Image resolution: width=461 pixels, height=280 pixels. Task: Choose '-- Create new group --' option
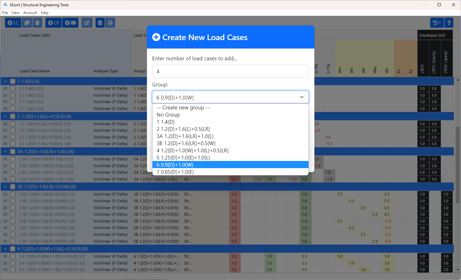230,108
